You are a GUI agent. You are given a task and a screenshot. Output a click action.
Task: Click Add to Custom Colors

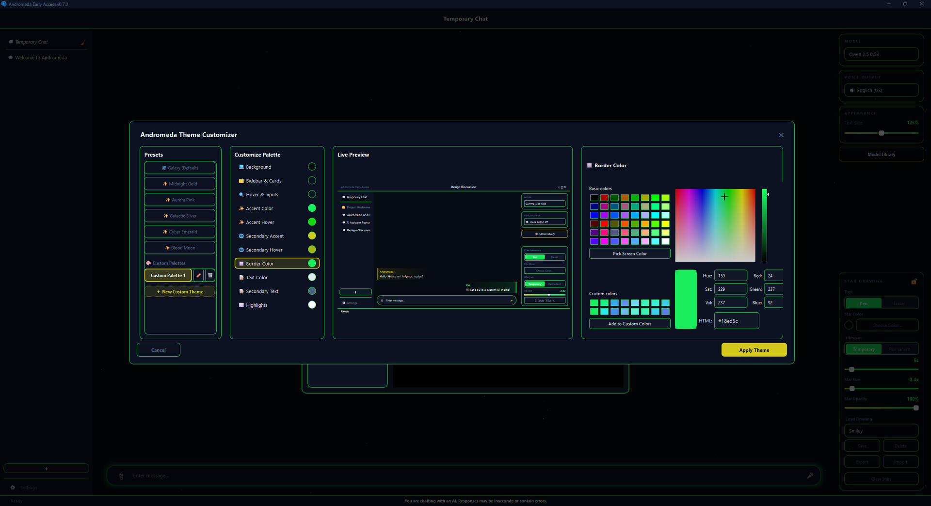click(629, 324)
